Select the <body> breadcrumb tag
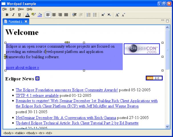The image size is (173, 137). point(8,133)
